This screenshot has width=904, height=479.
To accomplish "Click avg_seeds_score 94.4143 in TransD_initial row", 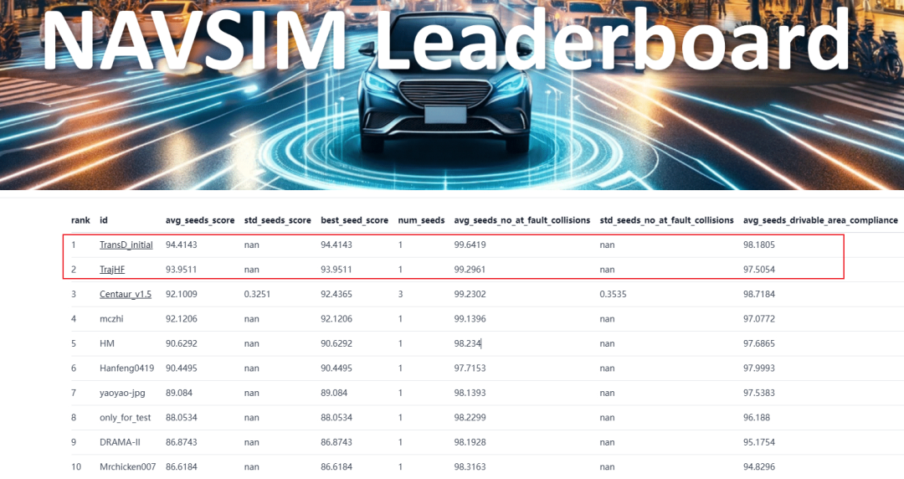I will pos(181,245).
